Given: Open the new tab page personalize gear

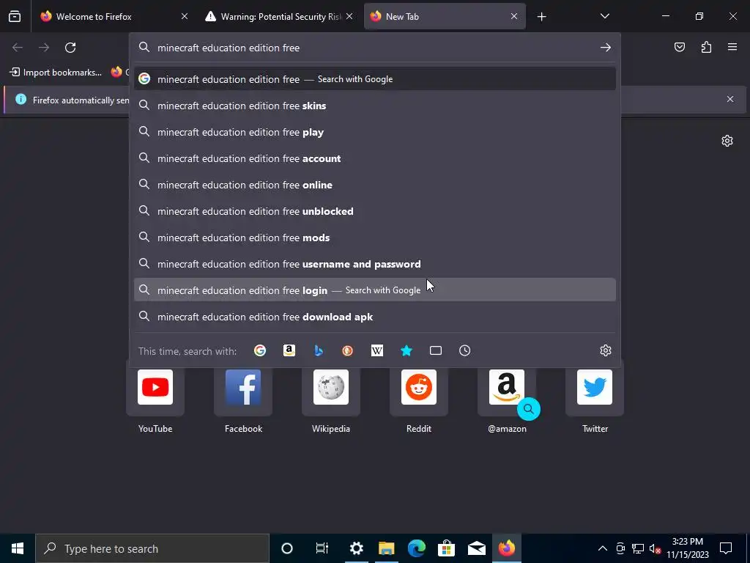Looking at the screenshot, I should (727, 141).
